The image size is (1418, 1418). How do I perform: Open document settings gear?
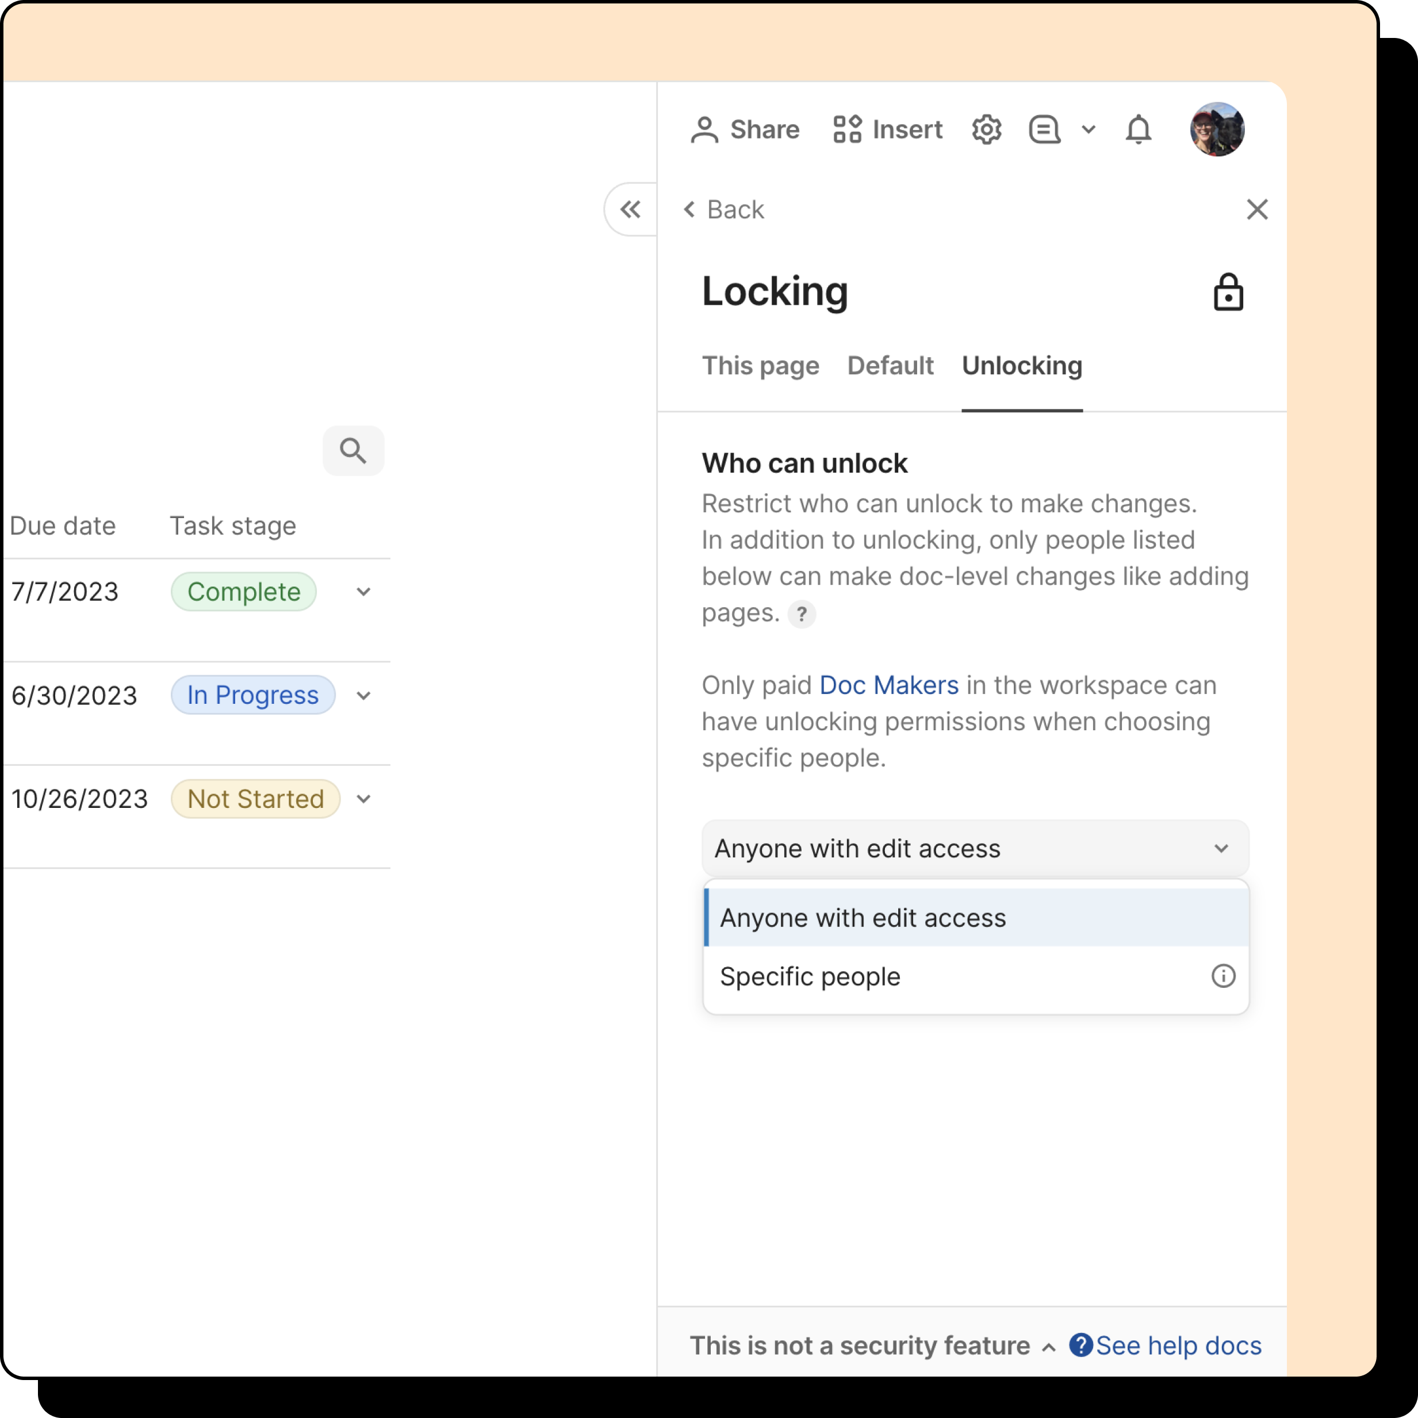[986, 129]
